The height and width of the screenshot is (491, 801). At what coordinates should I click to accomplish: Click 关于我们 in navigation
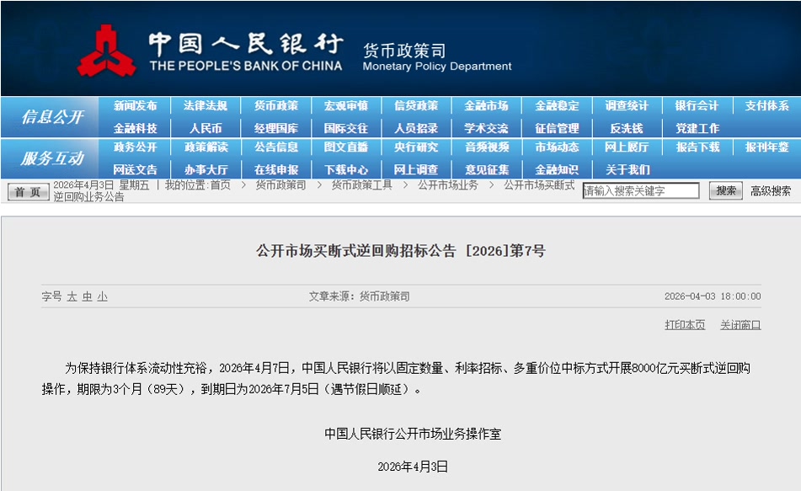pos(627,169)
